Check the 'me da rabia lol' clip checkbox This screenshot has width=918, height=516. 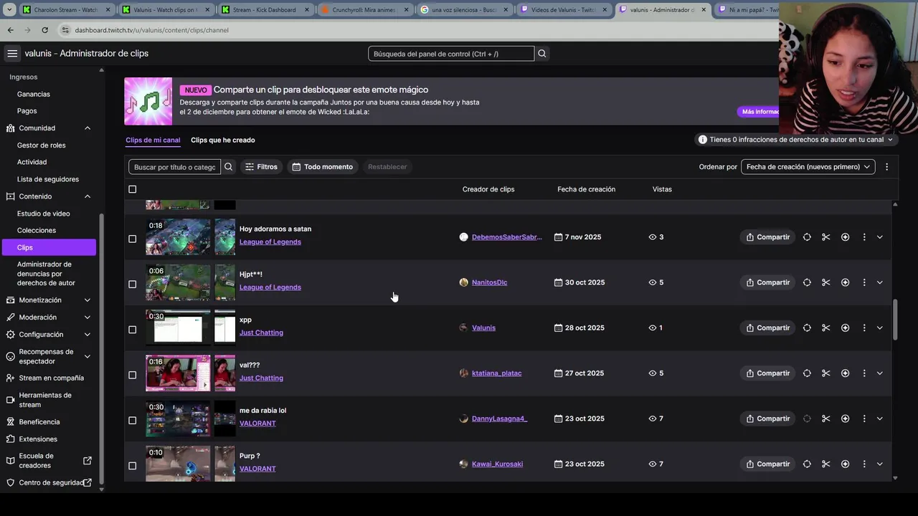point(132,421)
